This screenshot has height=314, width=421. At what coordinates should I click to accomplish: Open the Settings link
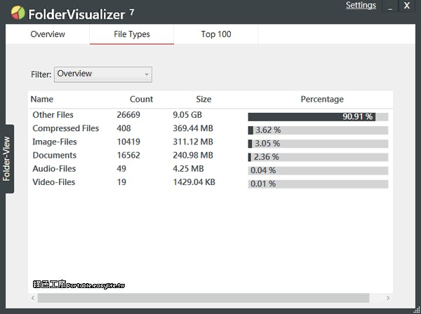(x=361, y=5)
